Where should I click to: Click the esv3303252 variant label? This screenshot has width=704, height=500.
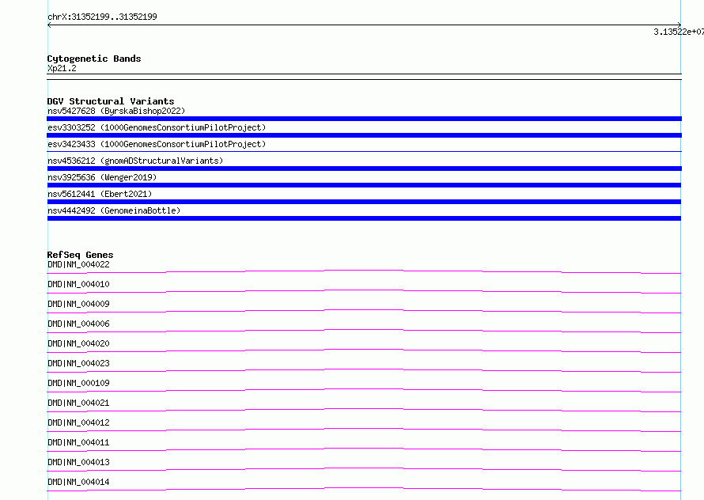click(157, 127)
